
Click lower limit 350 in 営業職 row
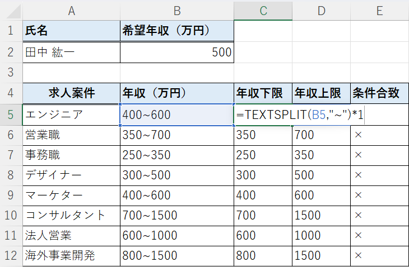tap(263, 135)
